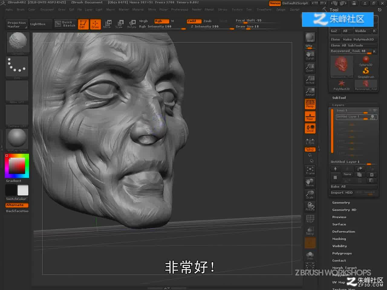Select the SimpleBrush tool icon

pos(366,73)
